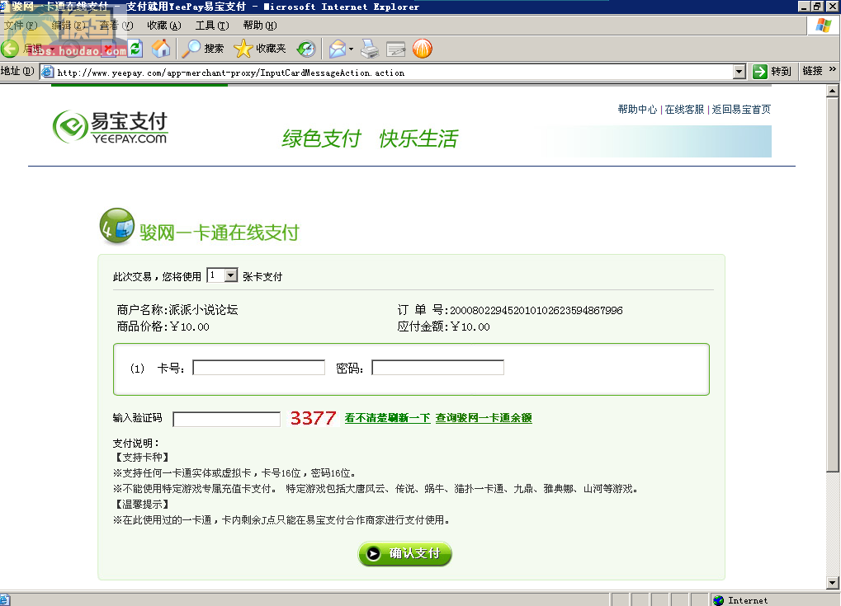This screenshot has width=841, height=606.
Task: Click the 此次交易，您将使用 label
Action: click(x=157, y=276)
